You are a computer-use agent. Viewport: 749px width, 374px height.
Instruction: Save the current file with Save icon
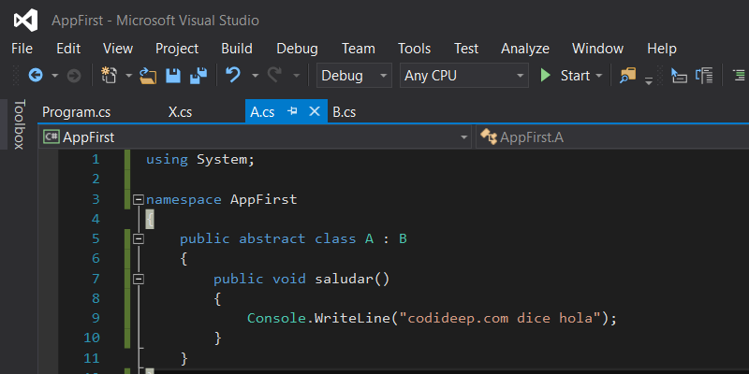point(173,76)
